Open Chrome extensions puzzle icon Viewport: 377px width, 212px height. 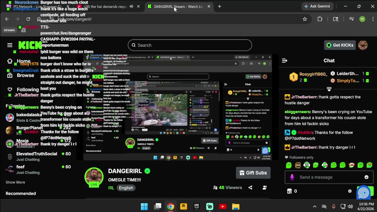(320, 19)
